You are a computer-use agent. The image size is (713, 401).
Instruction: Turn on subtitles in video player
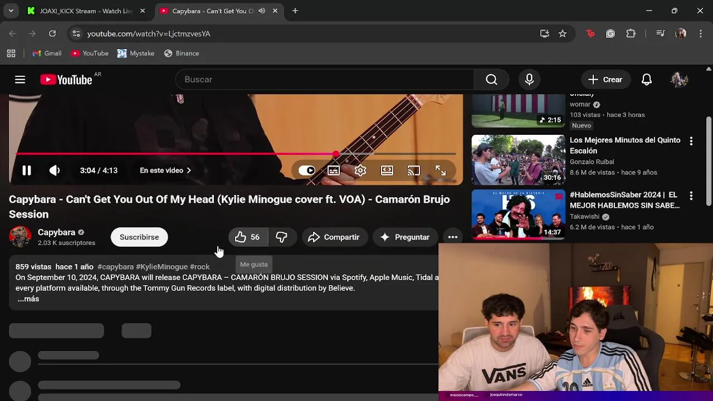point(334,170)
